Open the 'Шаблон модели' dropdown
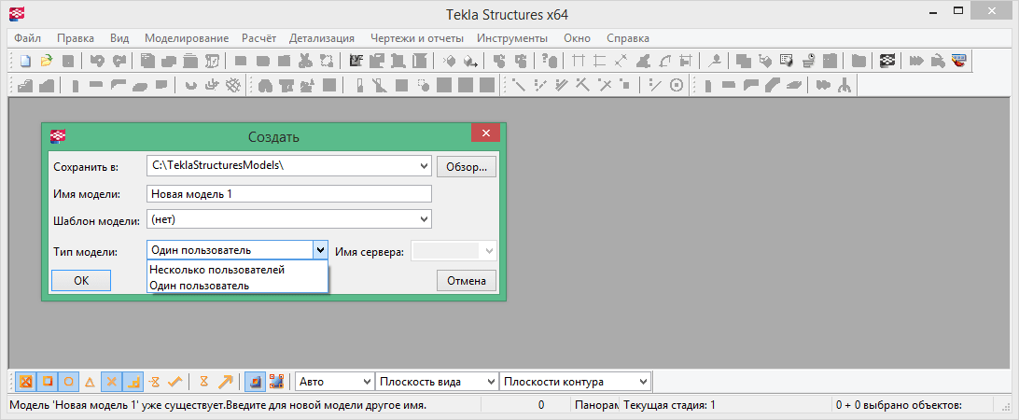Image resolution: width=1019 pixels, height=420 pixels. click(425, 219)
